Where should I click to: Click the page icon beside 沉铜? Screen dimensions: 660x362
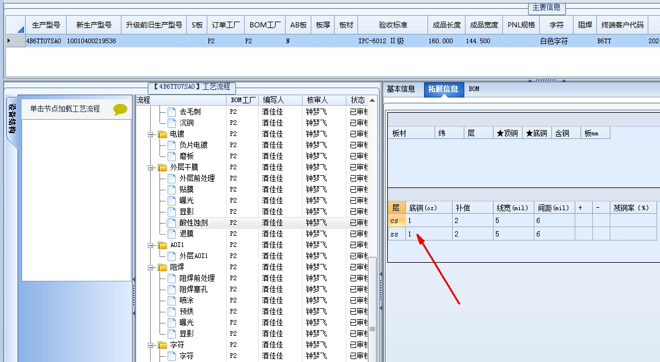pyautogui.click(x=172, y=123)
